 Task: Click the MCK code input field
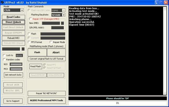tap(16, 69)
